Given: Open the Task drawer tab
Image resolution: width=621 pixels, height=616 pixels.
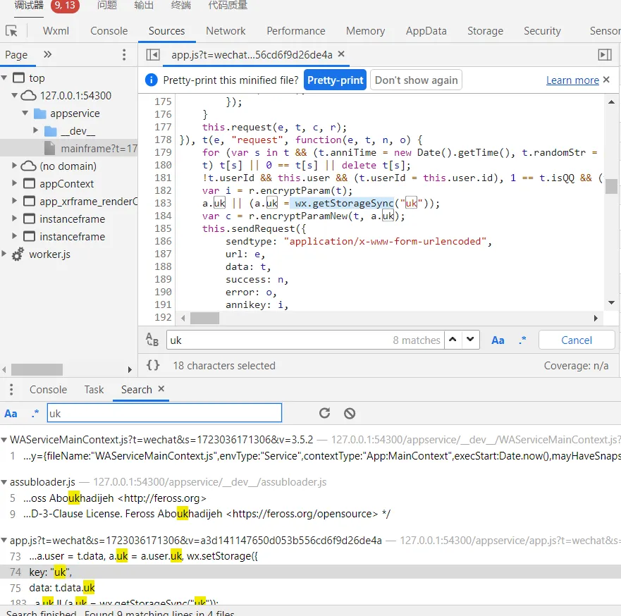Looking at the screenshot, I should click(94, 390).
